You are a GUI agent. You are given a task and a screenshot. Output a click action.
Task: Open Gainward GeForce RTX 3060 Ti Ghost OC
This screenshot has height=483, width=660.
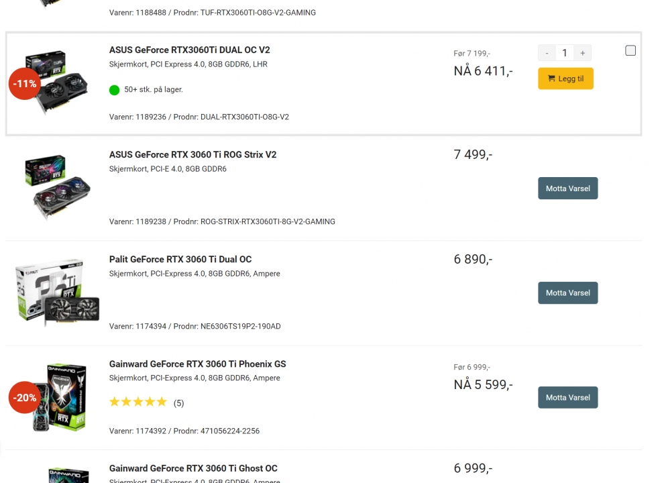[x=193, y=469]
